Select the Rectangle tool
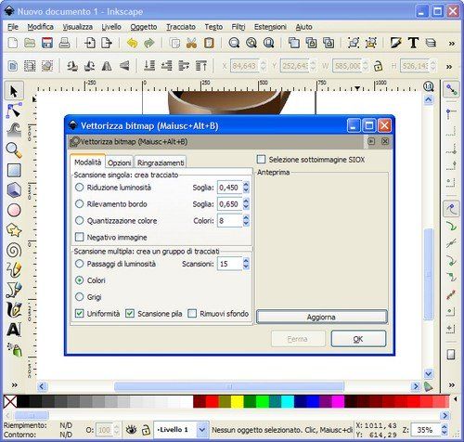Viewport: 464px width, 442px height. [x=14, y=170]
